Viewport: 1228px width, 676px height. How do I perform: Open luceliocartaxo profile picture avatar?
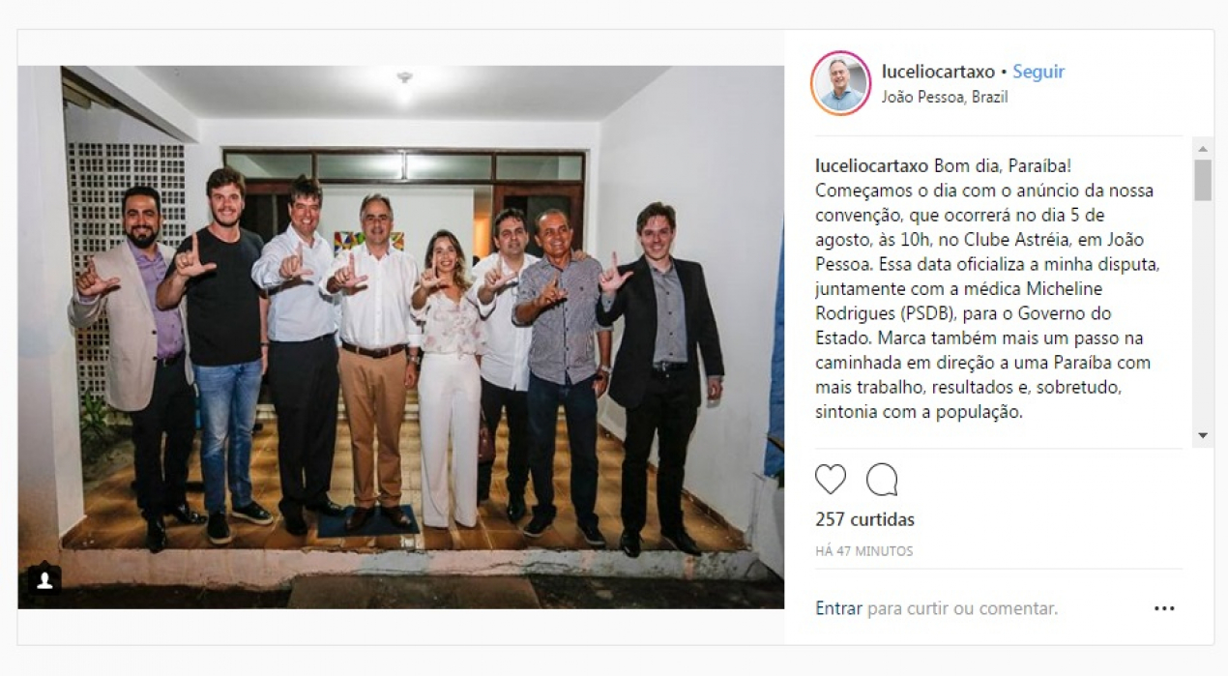841,83
